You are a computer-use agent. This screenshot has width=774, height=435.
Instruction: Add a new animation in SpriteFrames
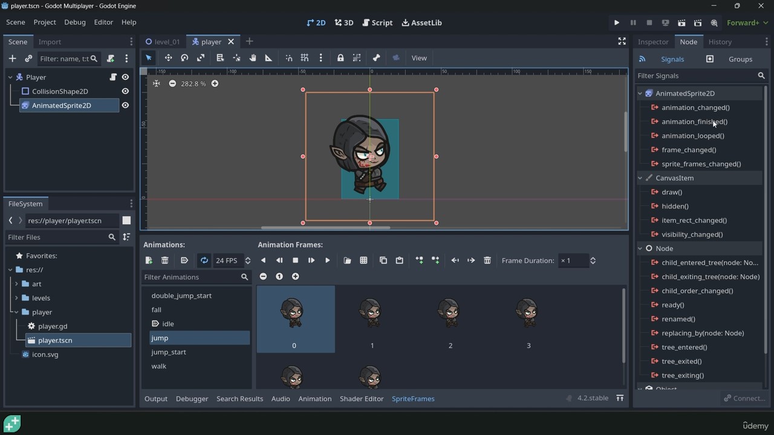coord(149,260)
